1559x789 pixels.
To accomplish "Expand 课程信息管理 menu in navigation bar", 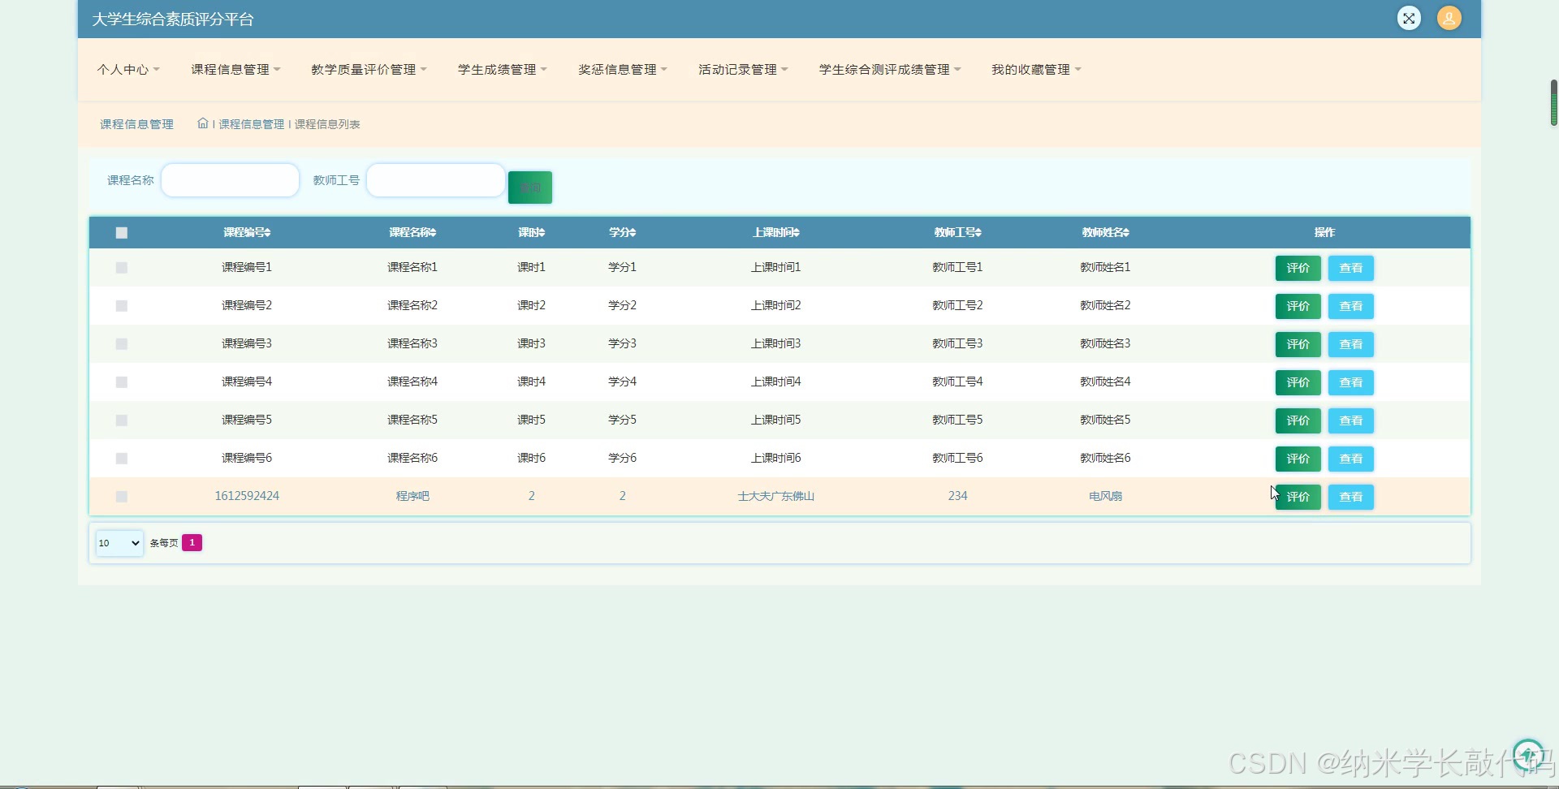I will (235, 70).
